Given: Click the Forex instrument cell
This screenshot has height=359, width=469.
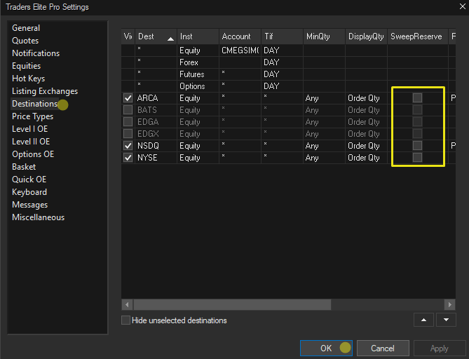Looking at the screenshot, I should coord(198,62).
